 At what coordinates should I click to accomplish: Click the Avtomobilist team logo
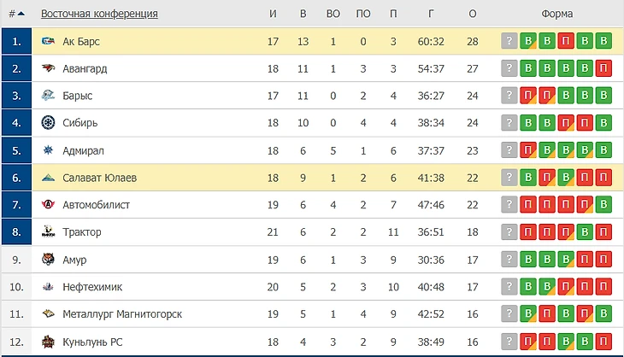[48, 205]
